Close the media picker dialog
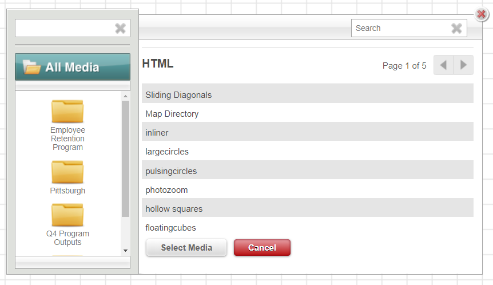493x285 pixels. tap(482, 14)
